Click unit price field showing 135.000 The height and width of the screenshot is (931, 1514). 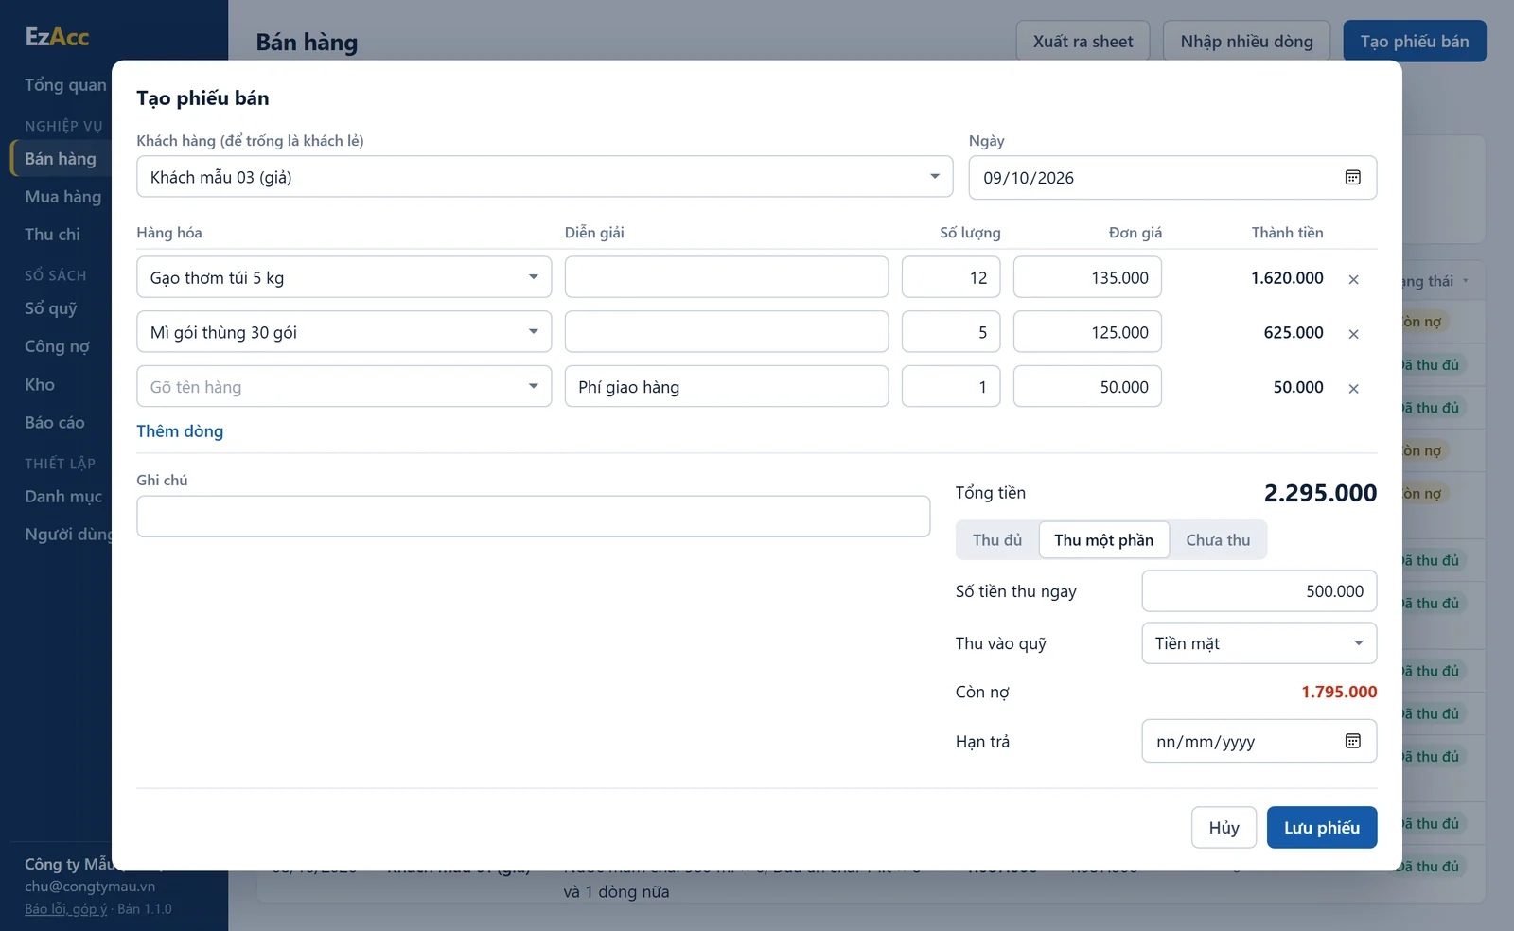coord(1087,277)
